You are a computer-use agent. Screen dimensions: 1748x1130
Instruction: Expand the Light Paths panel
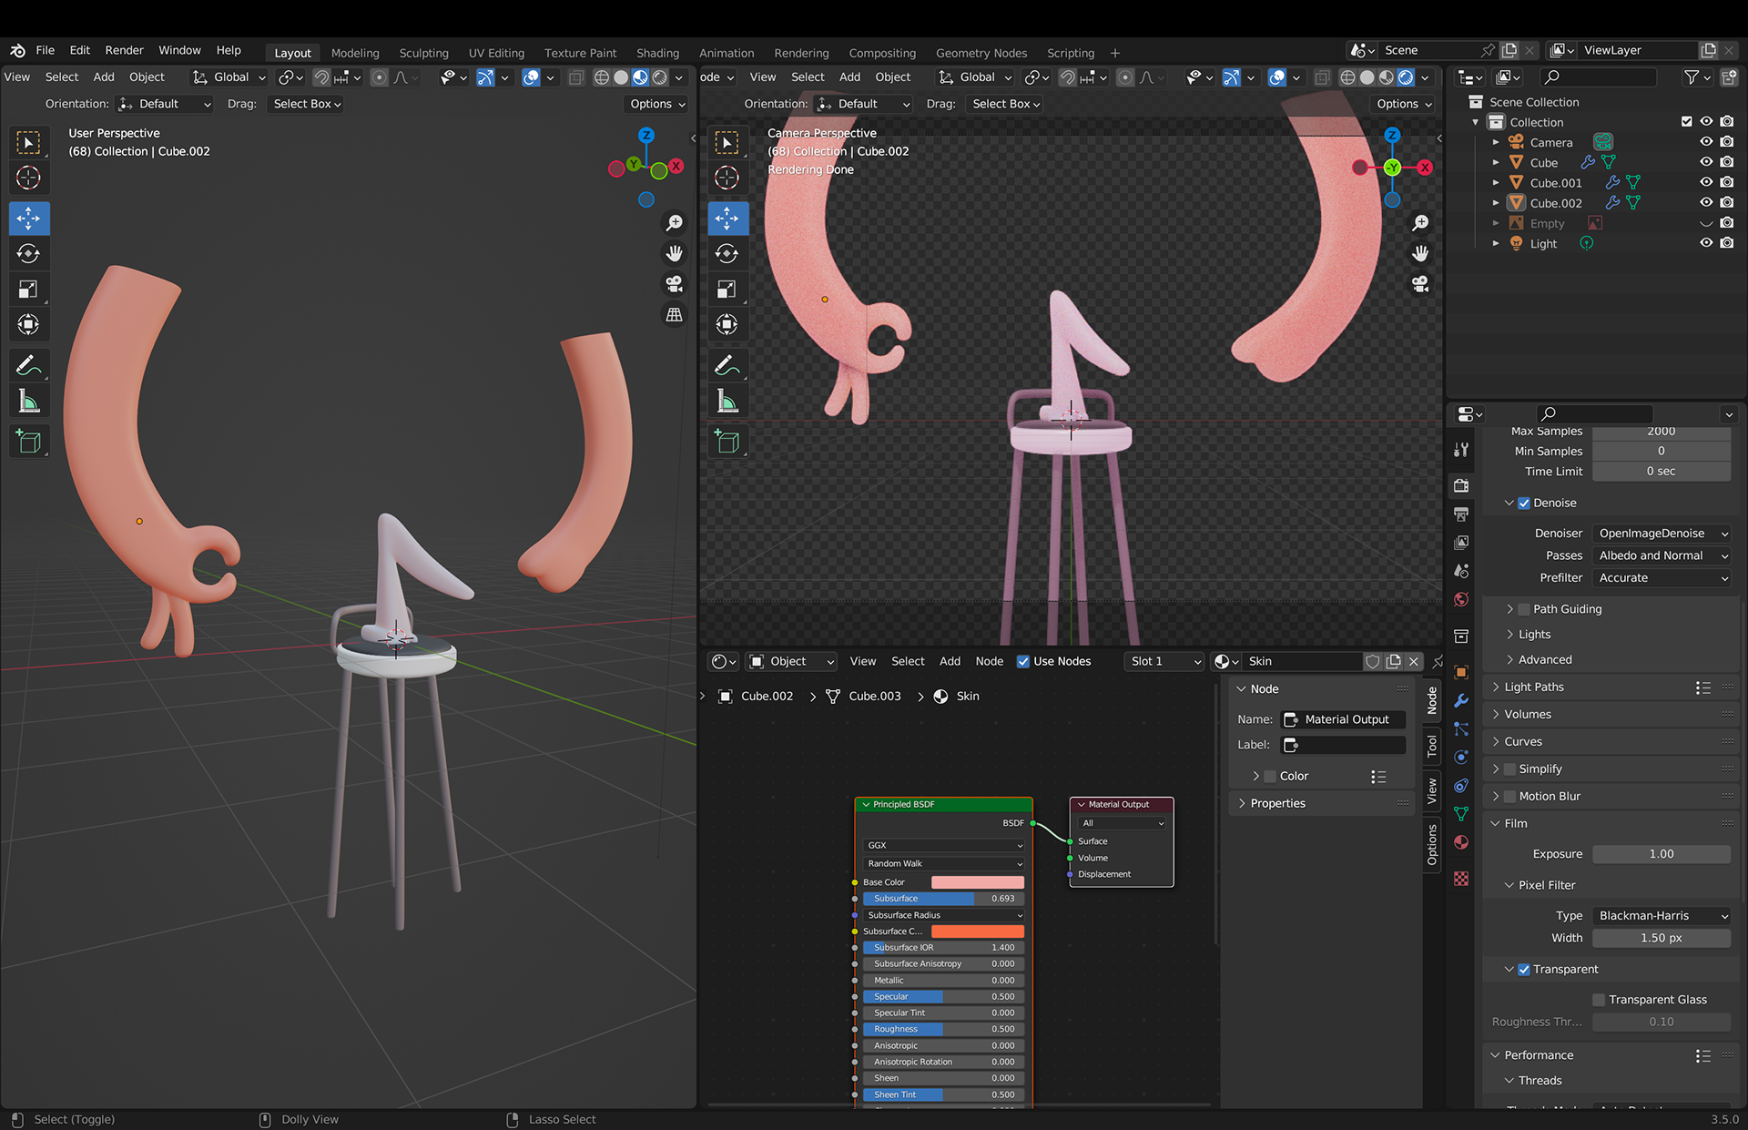(x=1534, y=687)
